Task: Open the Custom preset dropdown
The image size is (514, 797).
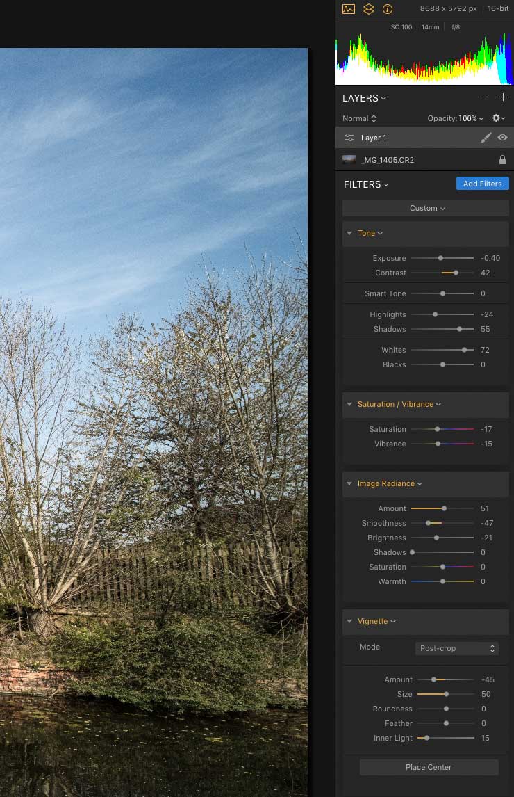Action: point(426,208)
